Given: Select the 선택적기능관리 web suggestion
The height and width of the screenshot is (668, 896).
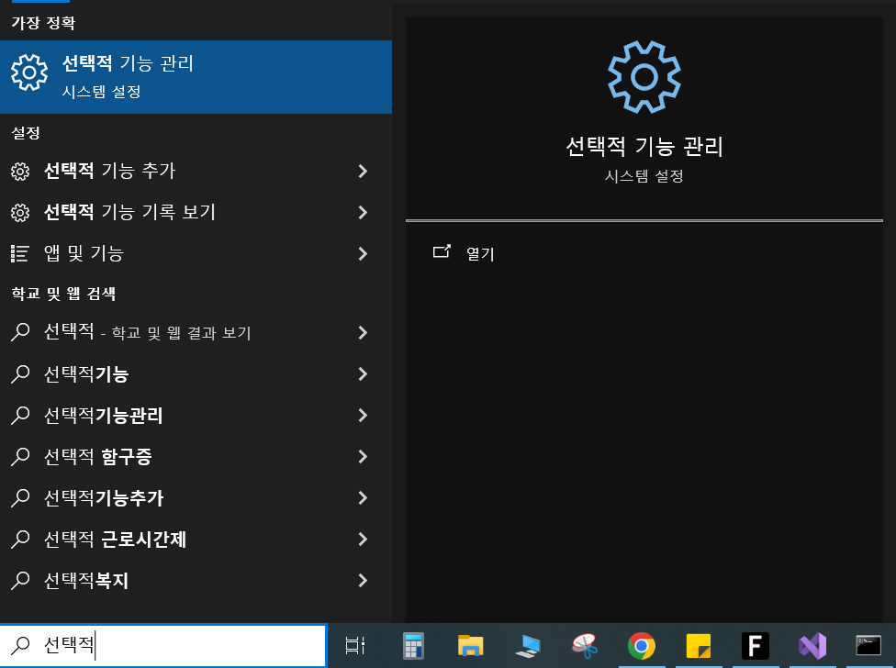Looking at the screenshot, I should 196,415.
